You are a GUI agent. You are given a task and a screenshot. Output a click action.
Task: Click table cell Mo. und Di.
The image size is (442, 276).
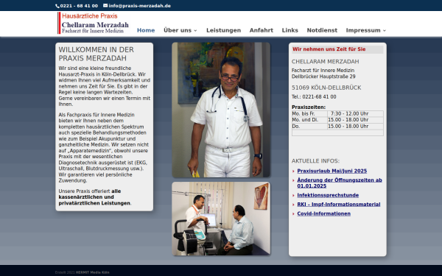309,120
